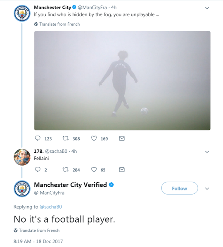Viewport: 223px width, 247px height.
Task: Translate the first tweet from French
Action: point(57,24)
